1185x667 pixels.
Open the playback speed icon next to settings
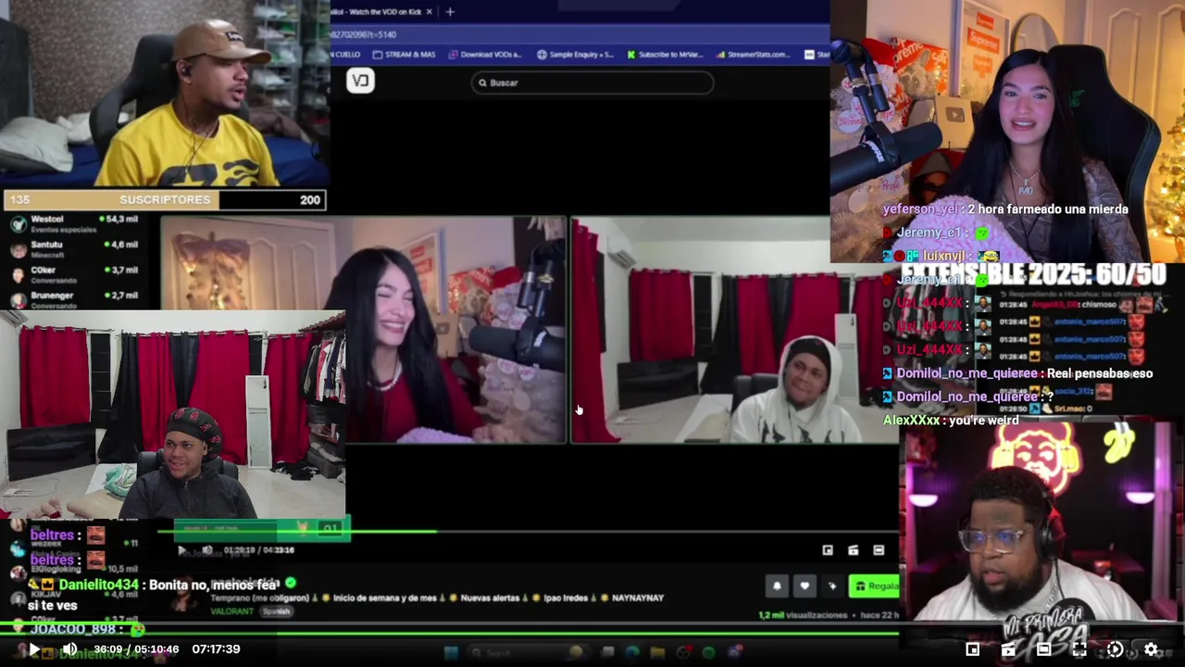point(1115,649)
